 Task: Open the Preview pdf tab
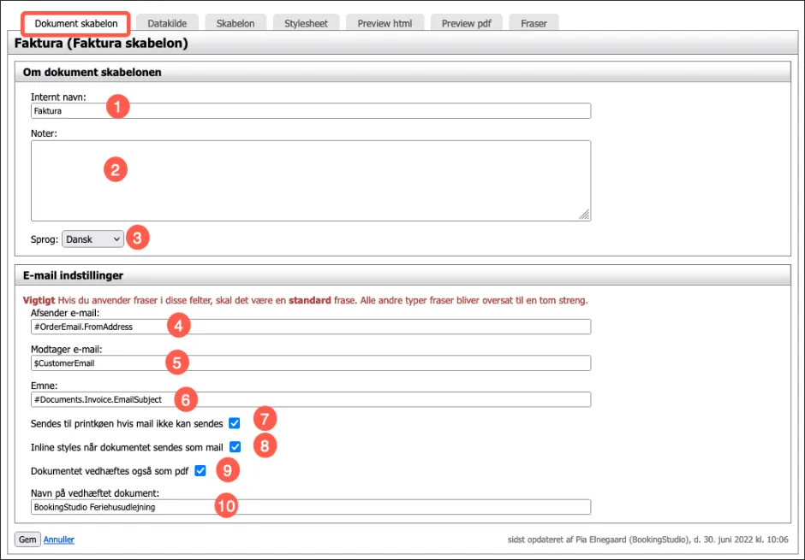466,23
